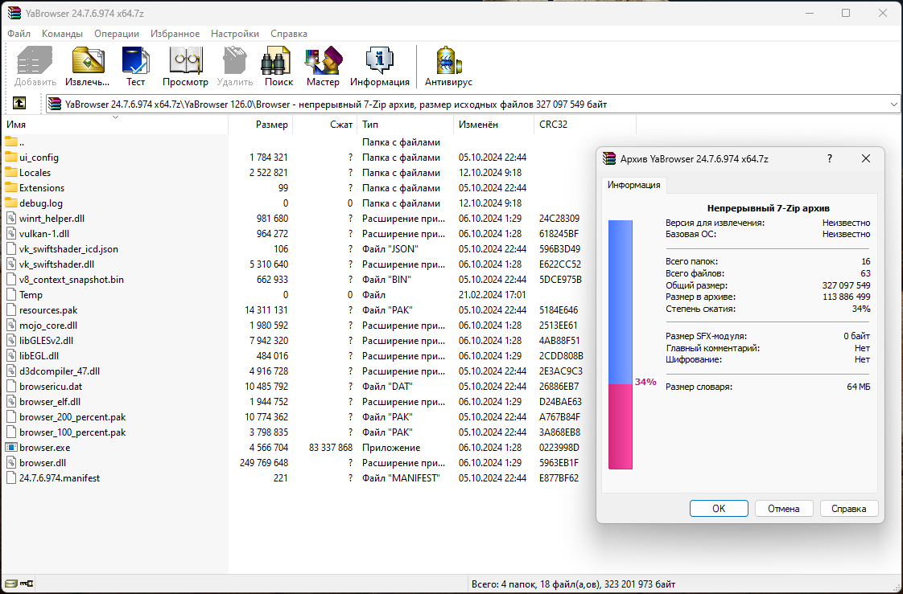Select browser_100_percent.pak file name
The height and width of the screenshot is (594, 903).
(x=72, y=432)
